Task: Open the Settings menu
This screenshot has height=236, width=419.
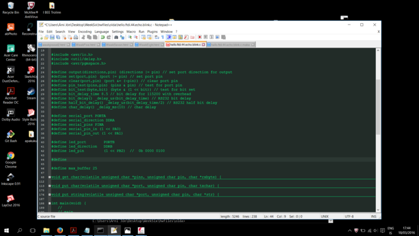Action: click(117, 32)
